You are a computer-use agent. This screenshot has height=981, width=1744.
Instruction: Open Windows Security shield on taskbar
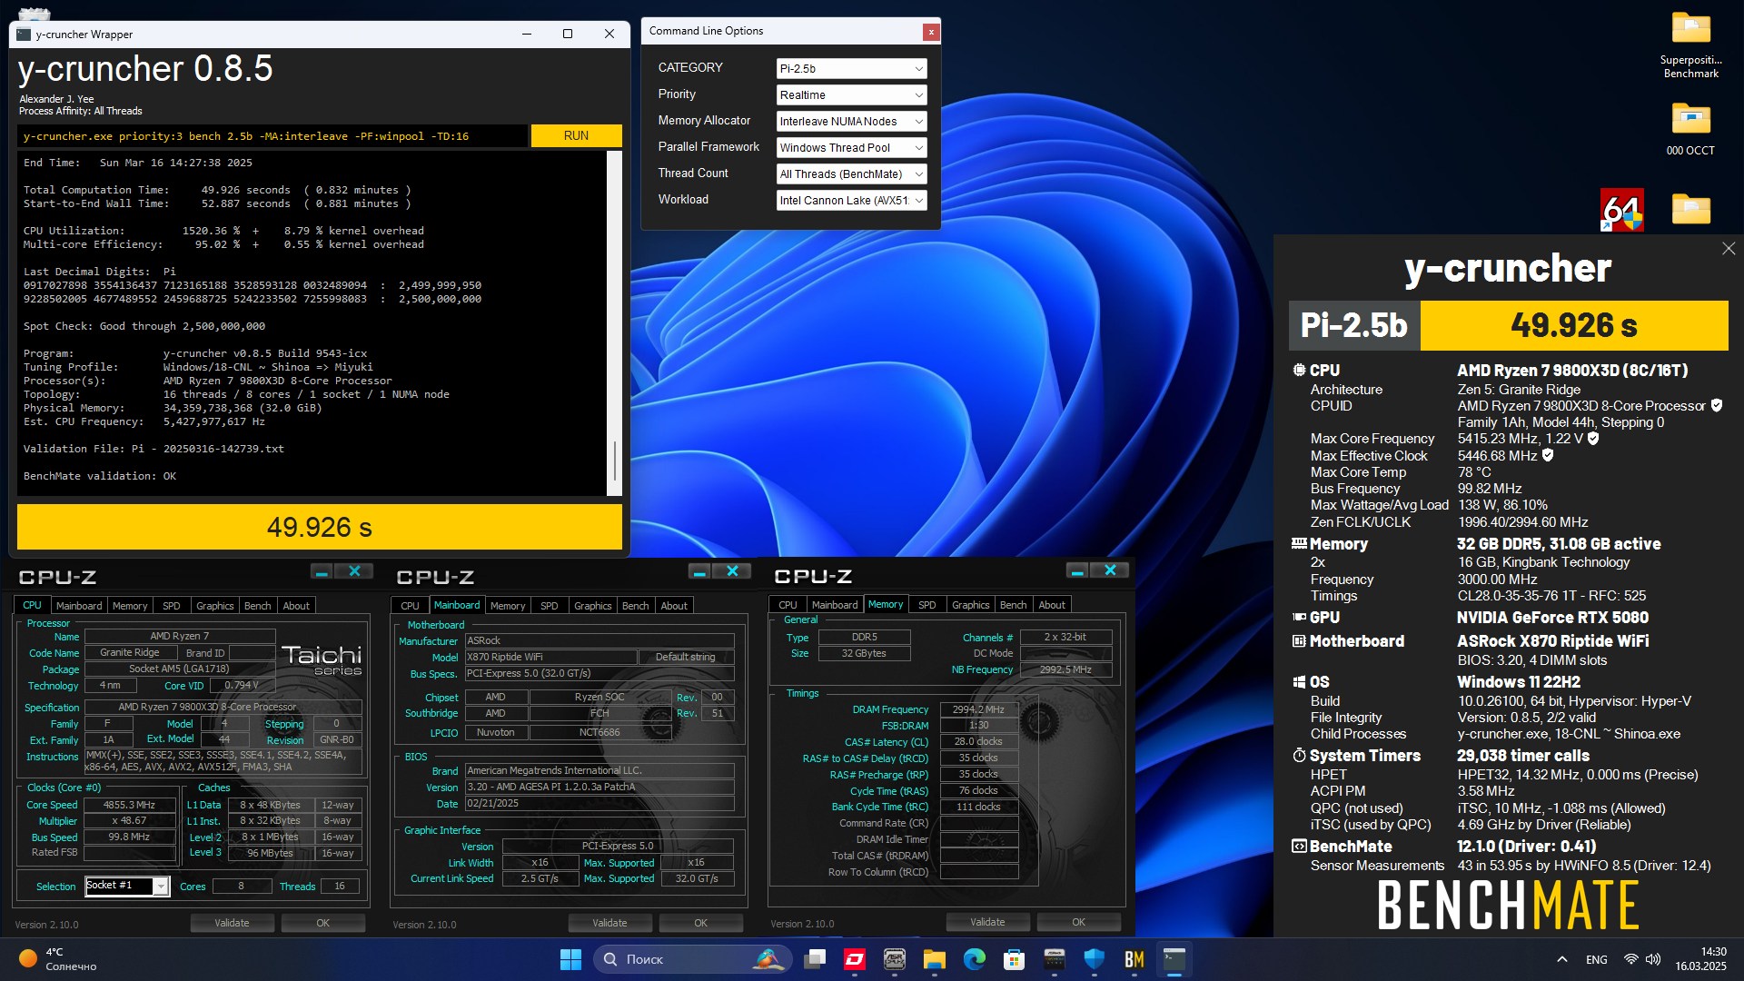pos(1095,959)
